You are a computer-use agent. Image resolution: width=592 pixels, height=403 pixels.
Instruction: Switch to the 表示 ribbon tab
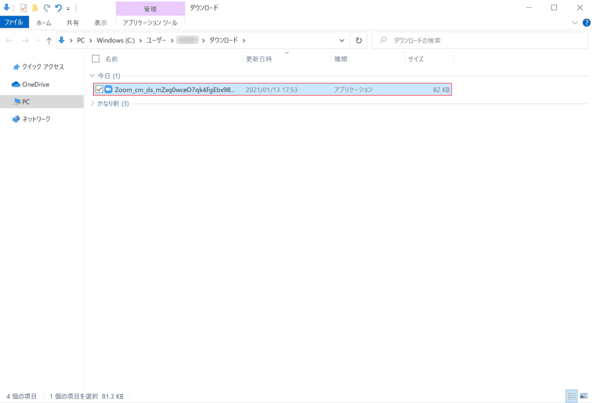pyautogui.click(x=100, y=23)
